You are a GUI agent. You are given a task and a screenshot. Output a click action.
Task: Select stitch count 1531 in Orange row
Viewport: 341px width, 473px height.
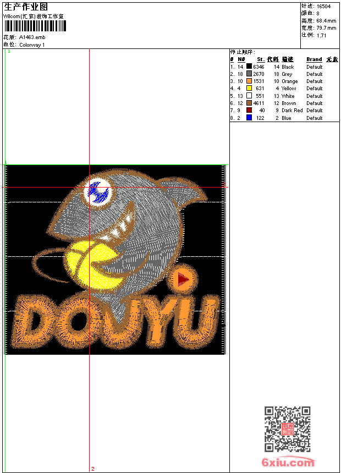258,81
